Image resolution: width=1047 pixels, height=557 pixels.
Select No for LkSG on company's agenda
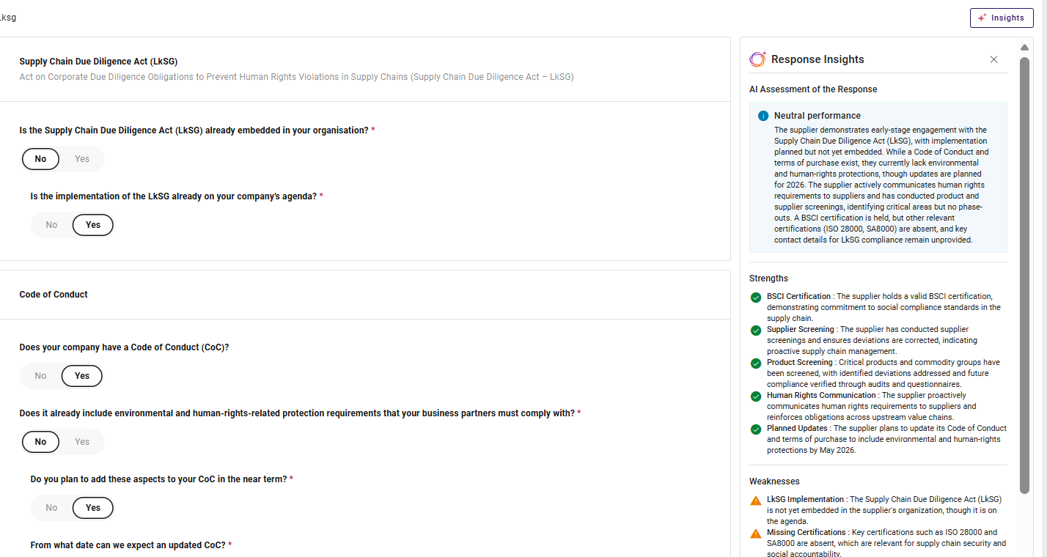[x=51, y=225]
